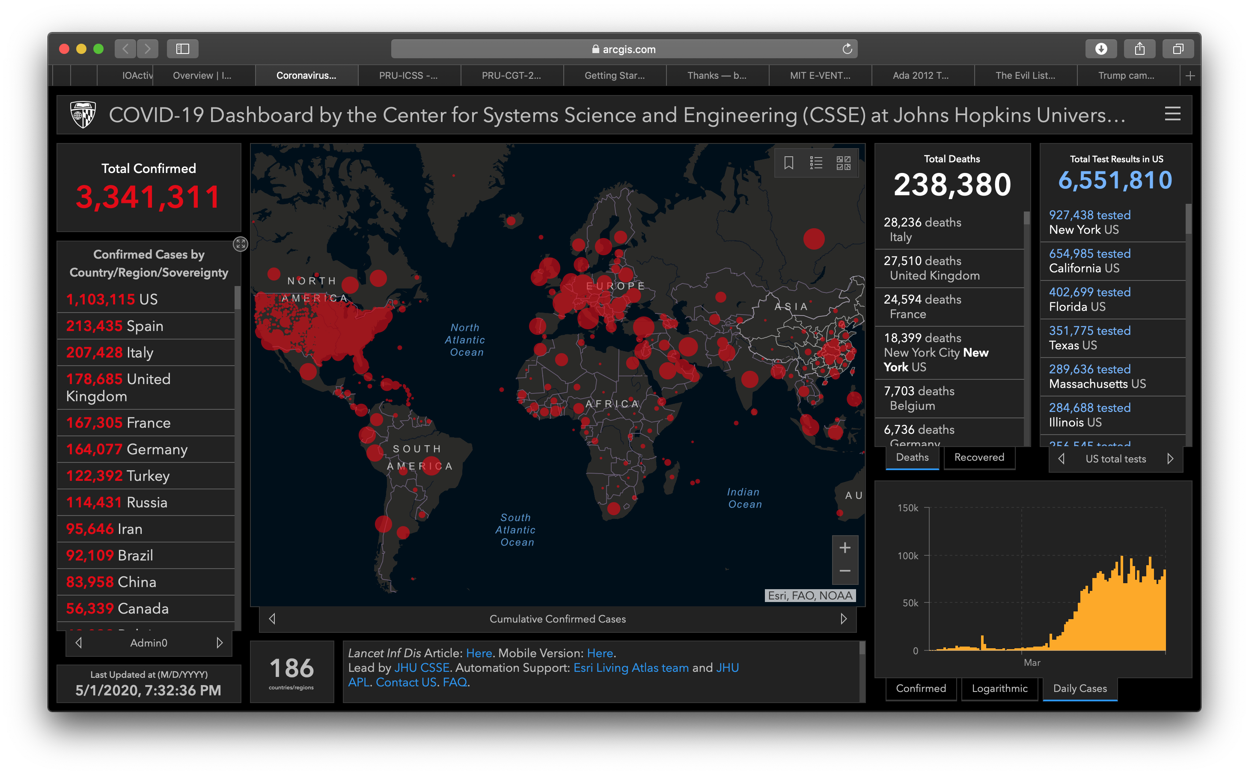The width and height of the screenshot is (1249, 775).
Task: Switch to the PRU-ICSS browser tab
Action: point(409,76)
